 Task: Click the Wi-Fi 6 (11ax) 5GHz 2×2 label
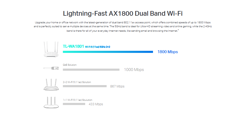tap(97, 47)
